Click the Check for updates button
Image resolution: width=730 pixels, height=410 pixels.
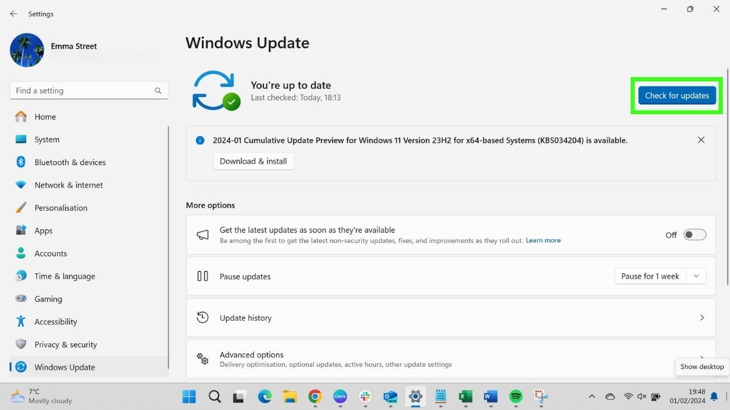(x=676, y=95)
